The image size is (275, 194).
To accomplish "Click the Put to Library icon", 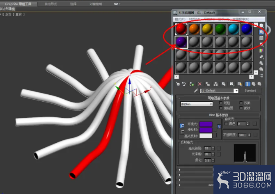I will coord(223,84).
